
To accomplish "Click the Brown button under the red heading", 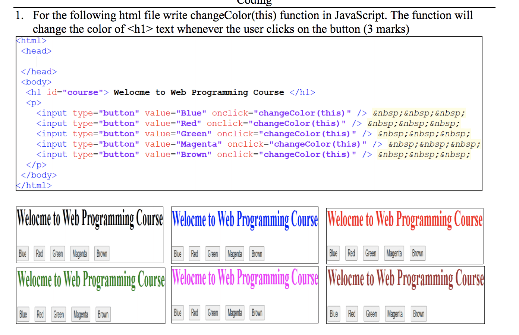I will 417,253.
